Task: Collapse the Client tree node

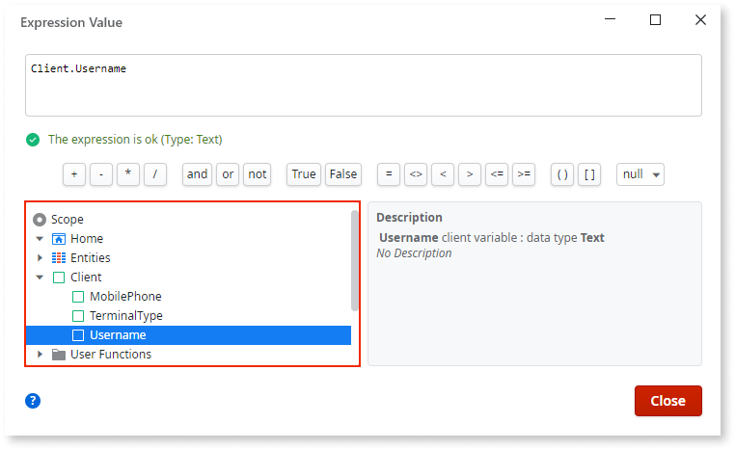Action: (x=40, y=278)
